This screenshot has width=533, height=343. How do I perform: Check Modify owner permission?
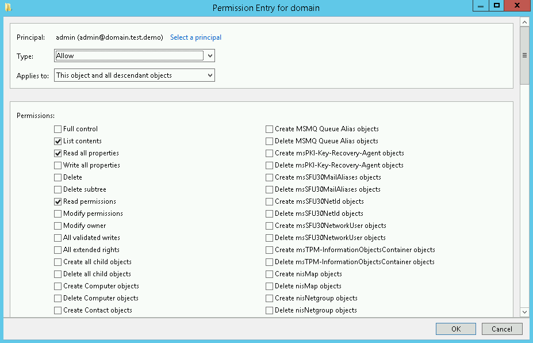coord(58,226)
